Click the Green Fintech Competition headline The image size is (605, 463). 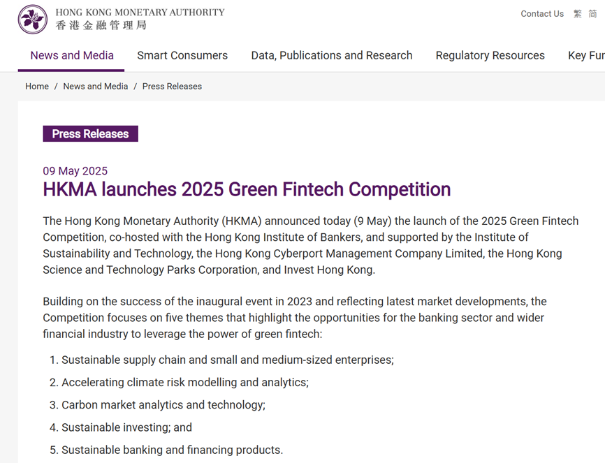pyautogui.click(x=247, y=189)
